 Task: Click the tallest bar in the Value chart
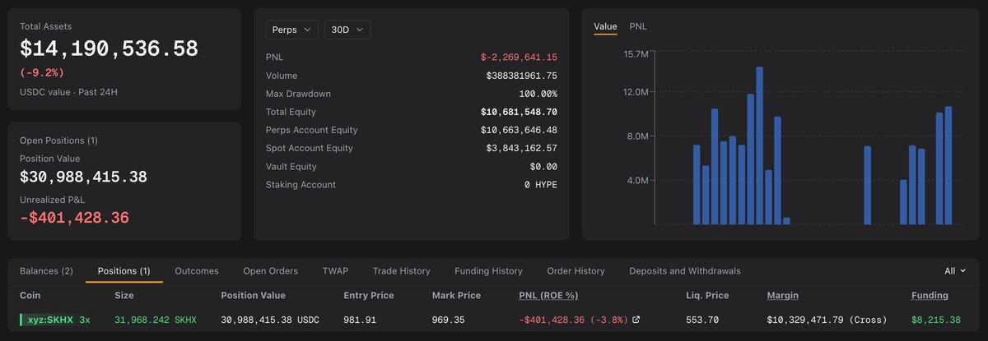click(x=759, y=145)
